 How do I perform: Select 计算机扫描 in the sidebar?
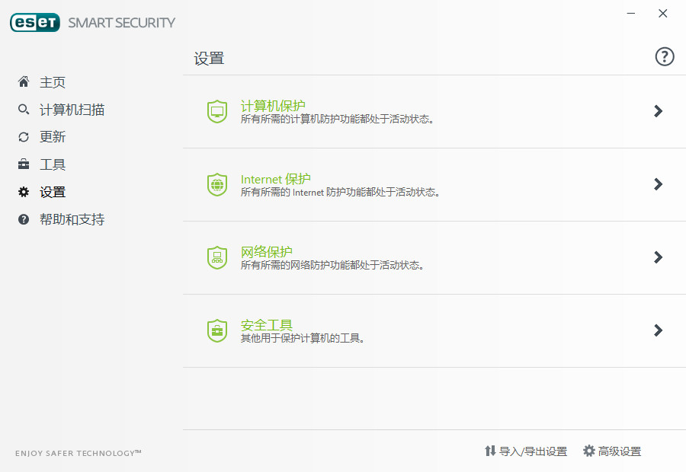pos(72,110)
